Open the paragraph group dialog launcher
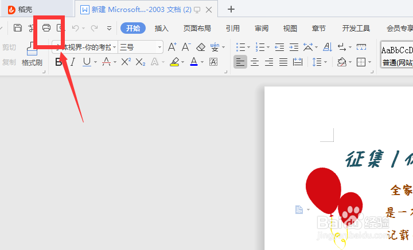The height and width of the screenshot is (250, 413). tap(372, 72)
